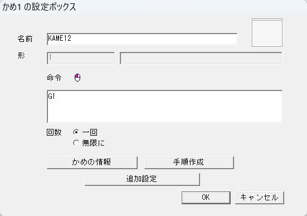Open 追加設定 options
The width and height of the screenshot is (307, 216).
(142, 179)
